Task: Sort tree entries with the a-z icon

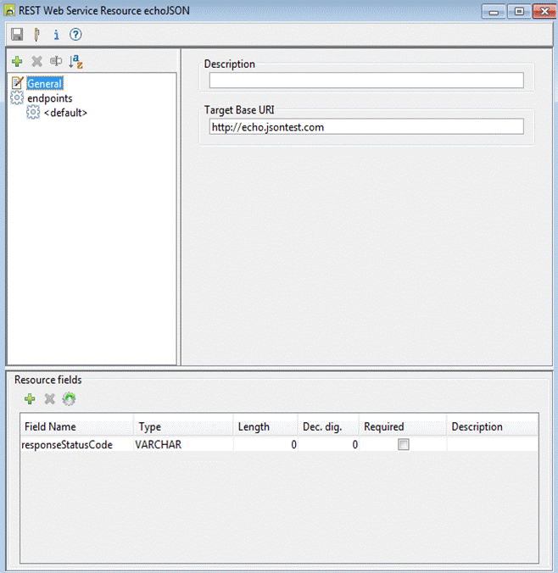Action: 75,61
